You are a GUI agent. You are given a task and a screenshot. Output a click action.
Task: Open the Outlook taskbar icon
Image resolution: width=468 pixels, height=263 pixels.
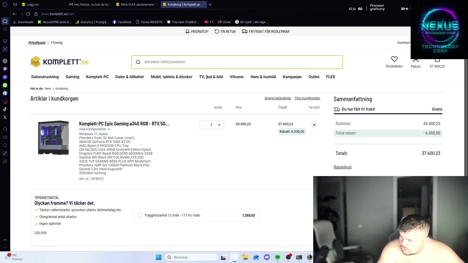coord(256,257)
